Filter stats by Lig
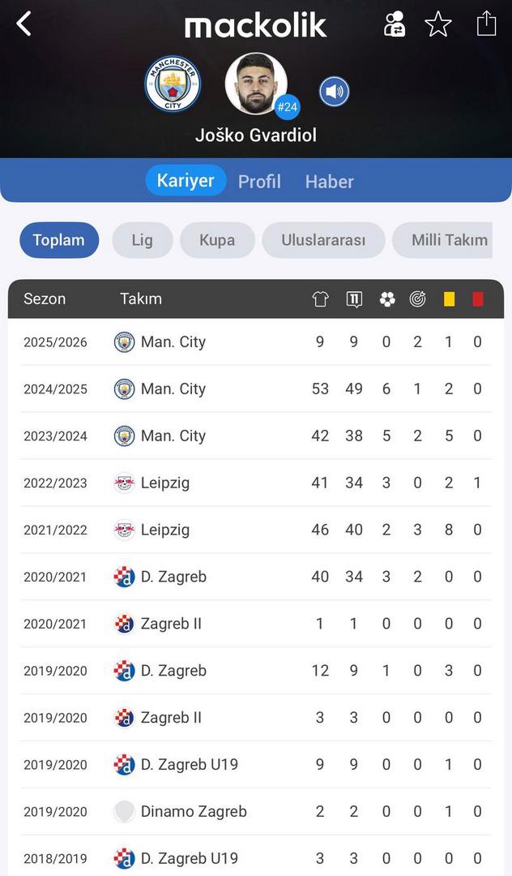This screenshot has height=876, width=512. (x=142, y=240)
